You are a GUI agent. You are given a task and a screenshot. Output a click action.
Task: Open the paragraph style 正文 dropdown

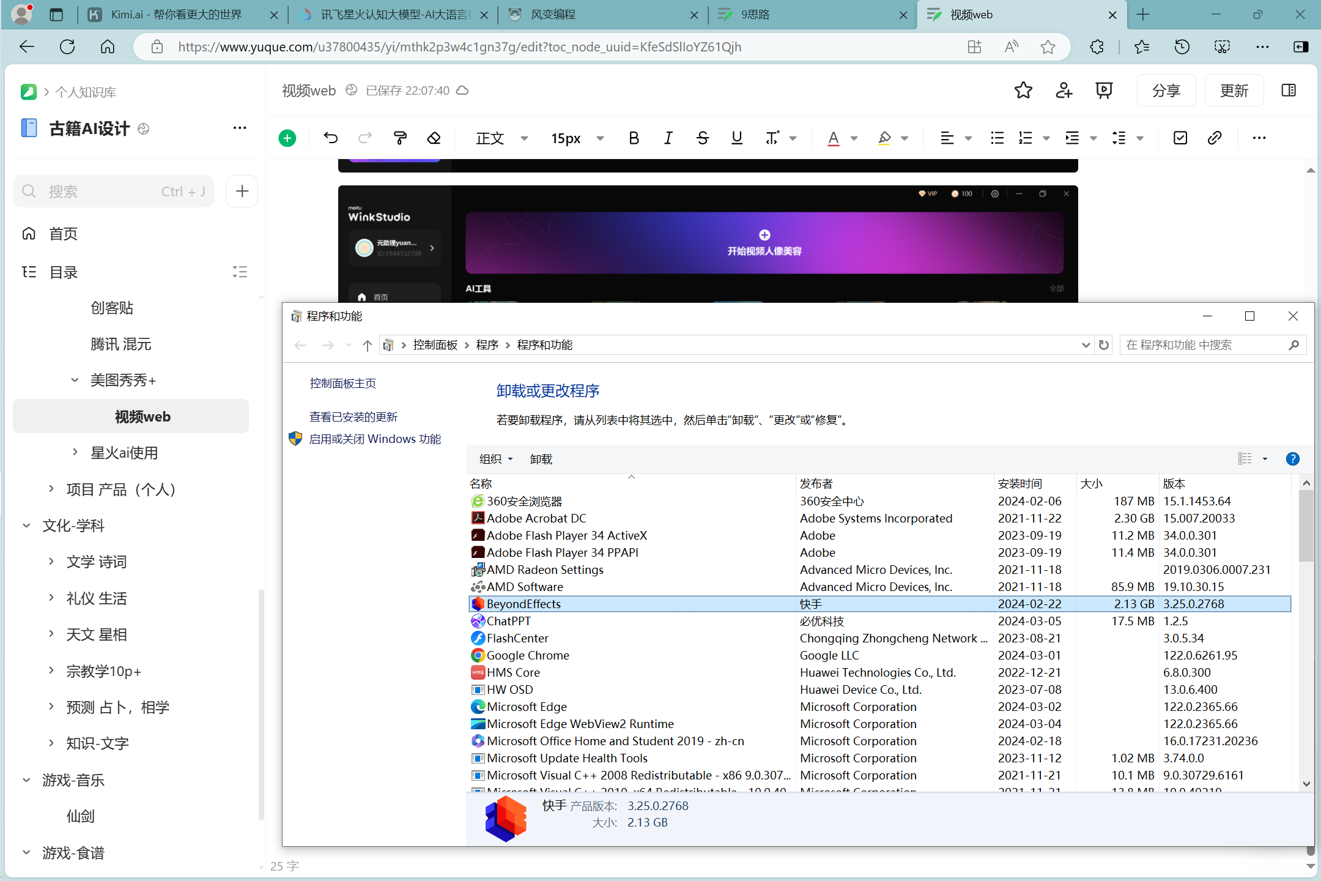(501, 138)
